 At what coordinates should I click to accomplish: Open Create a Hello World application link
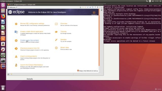pos(32,31)
